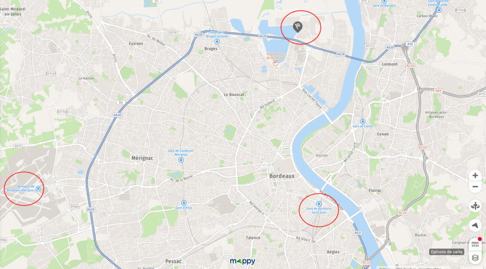Click the Gare de Sainte-Eulalie-Carbon-Blanc icon
Viewport: 486px width, 269px height.
(439, 10)
